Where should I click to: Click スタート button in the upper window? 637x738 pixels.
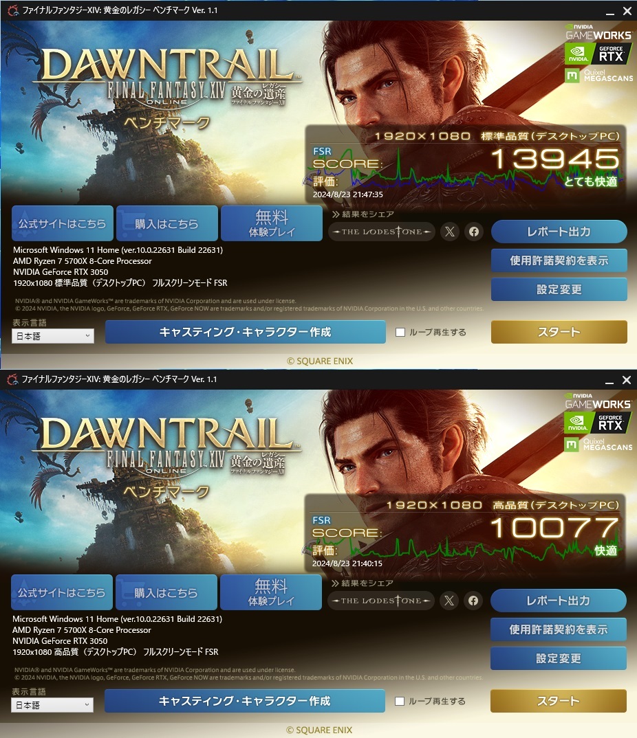pos(559,333)
